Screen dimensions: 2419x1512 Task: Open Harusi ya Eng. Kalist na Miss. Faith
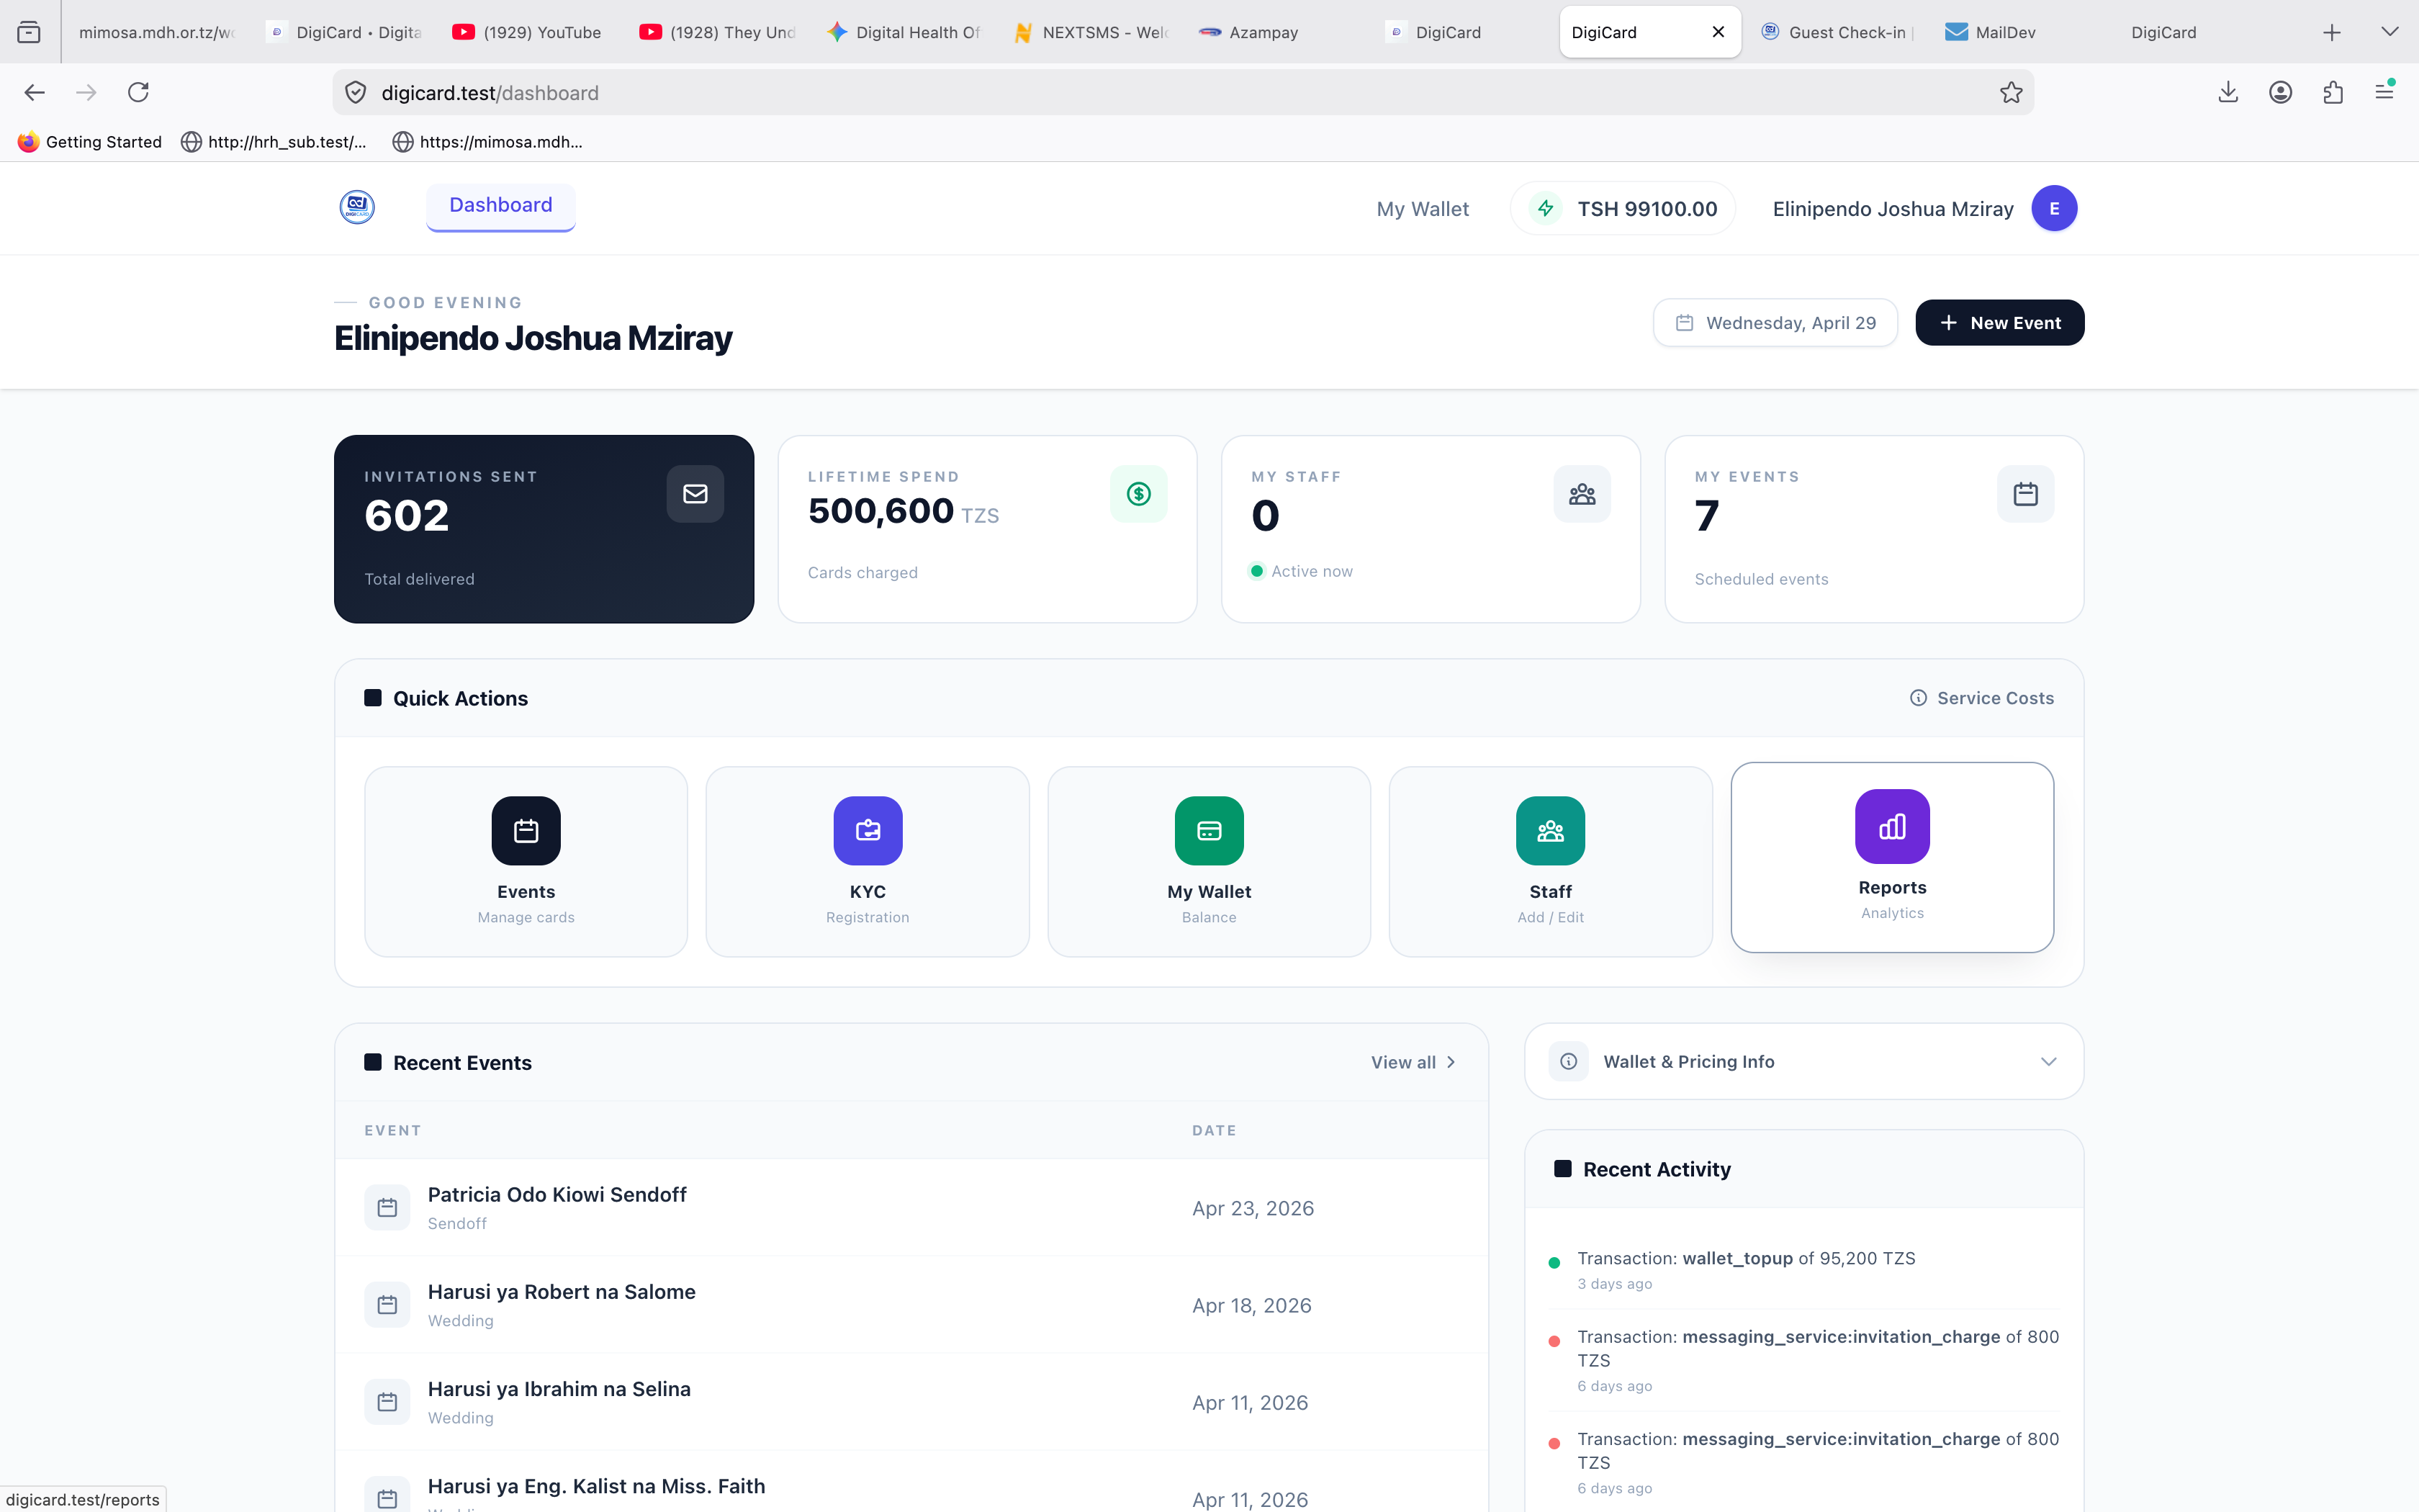click(597, 1486)
